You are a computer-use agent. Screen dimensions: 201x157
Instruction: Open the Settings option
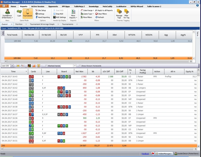[40, 14]
